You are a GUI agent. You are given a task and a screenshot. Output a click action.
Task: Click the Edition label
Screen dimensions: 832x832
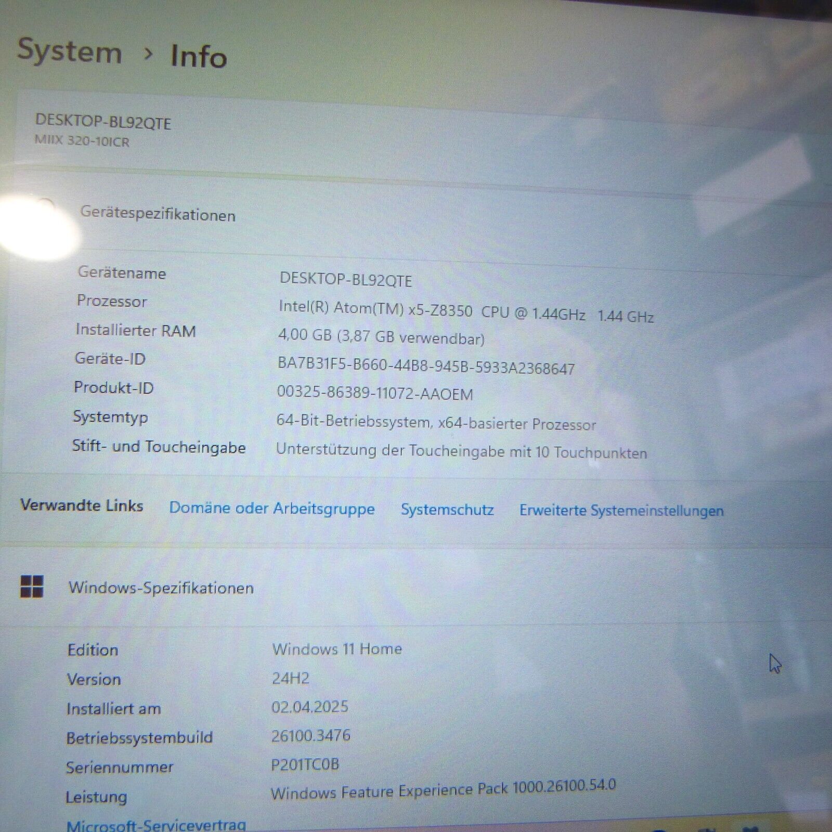pyautogui.click(x=93, y=650)
